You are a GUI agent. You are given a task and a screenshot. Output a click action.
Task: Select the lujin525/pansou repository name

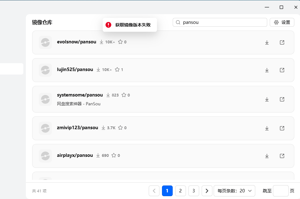(x=75, y=69)
